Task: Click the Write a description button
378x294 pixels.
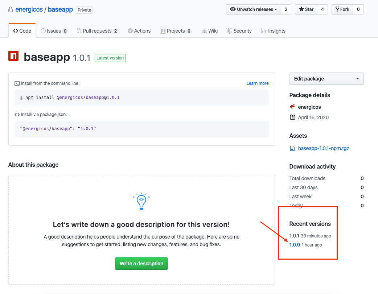Action: click(x=141, y=264)
